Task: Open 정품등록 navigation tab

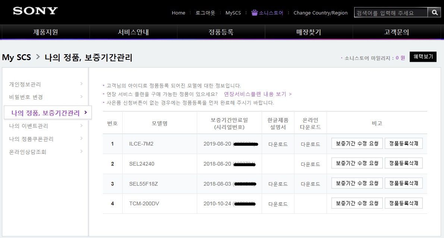Action: (x=221, y=32)
